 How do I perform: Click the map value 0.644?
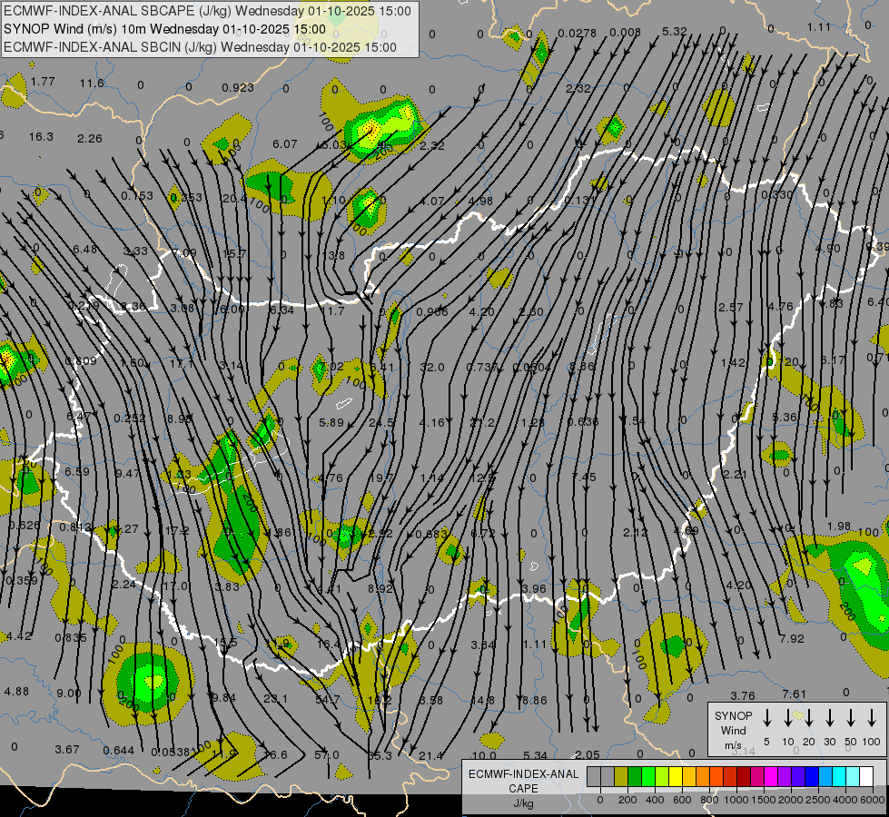click(118, 751)
